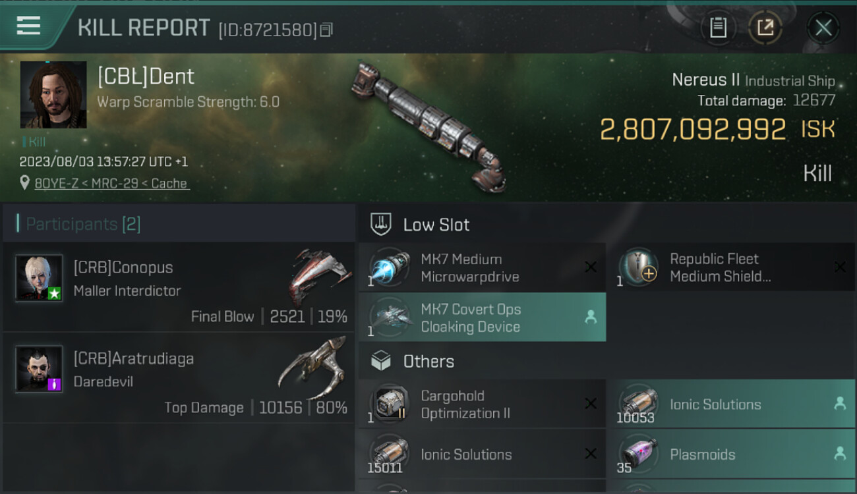This screenshot has height=494, width=857.
Task: Copy the kill report ID
Action: coord(326,30)
